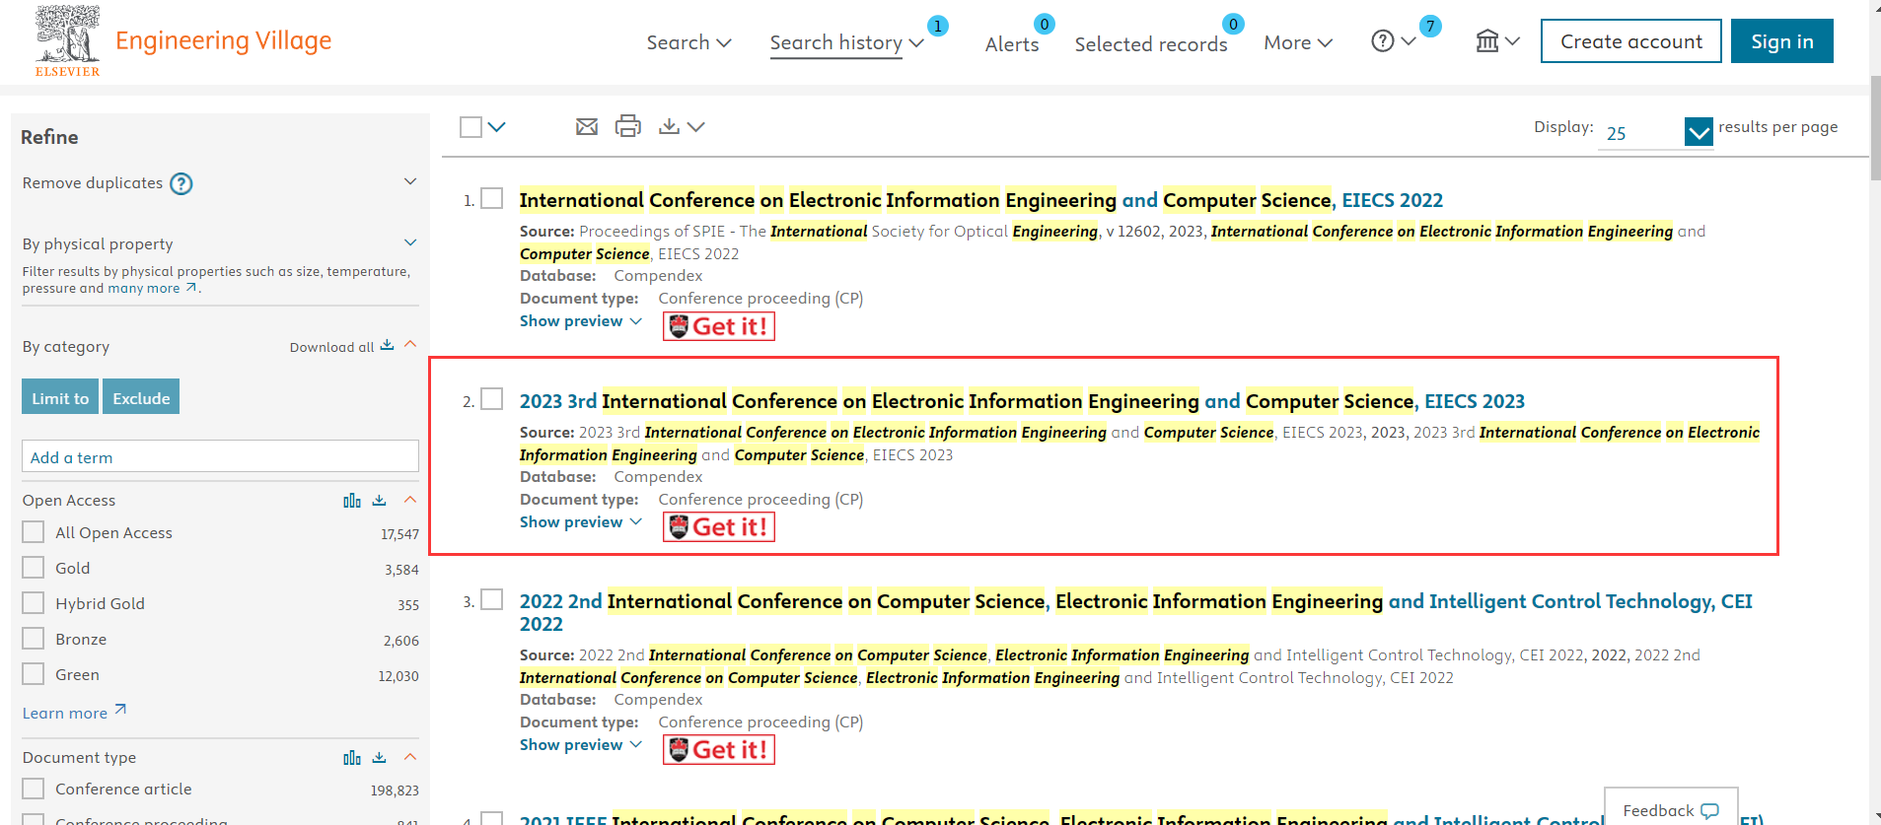The width and height of the screenshot is (1881, 825).
Task: Collapse the By category section
Action: coord(410,344)
